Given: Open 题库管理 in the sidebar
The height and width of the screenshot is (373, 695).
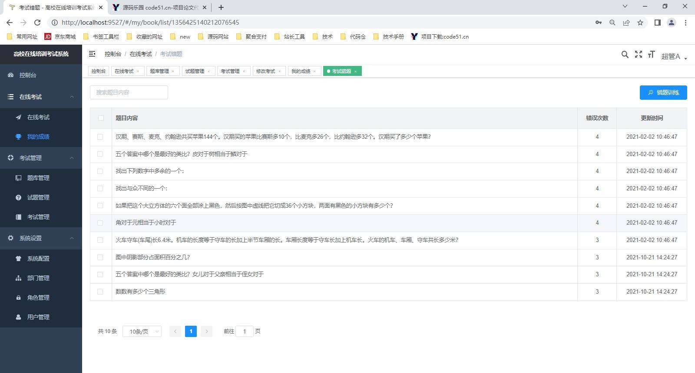Looking at the screenshot, I should pos(41,178).
